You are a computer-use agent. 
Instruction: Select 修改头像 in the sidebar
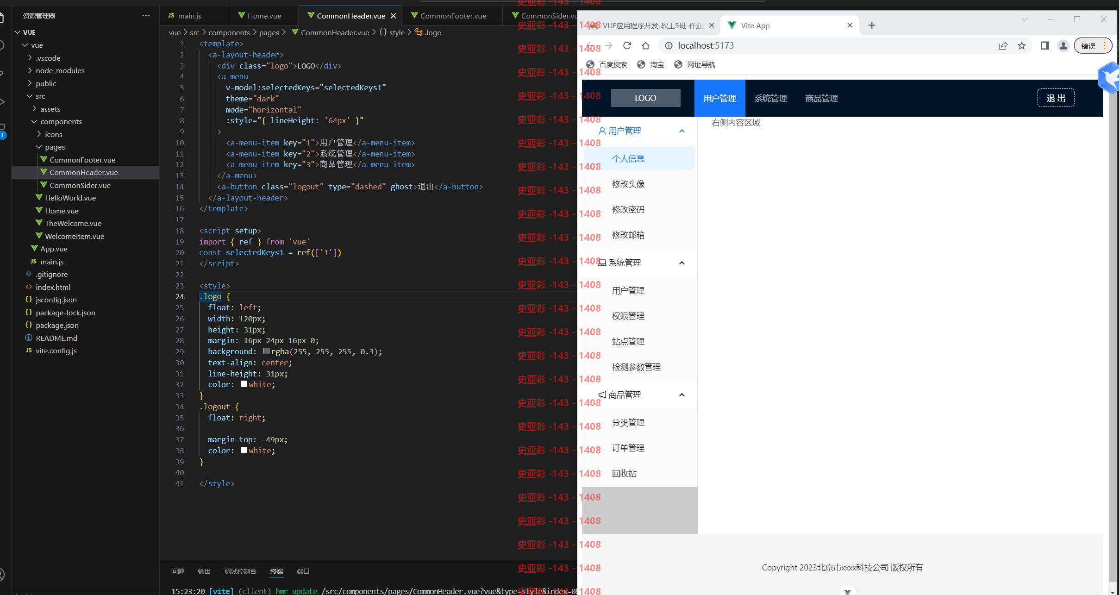click(640, 184)
